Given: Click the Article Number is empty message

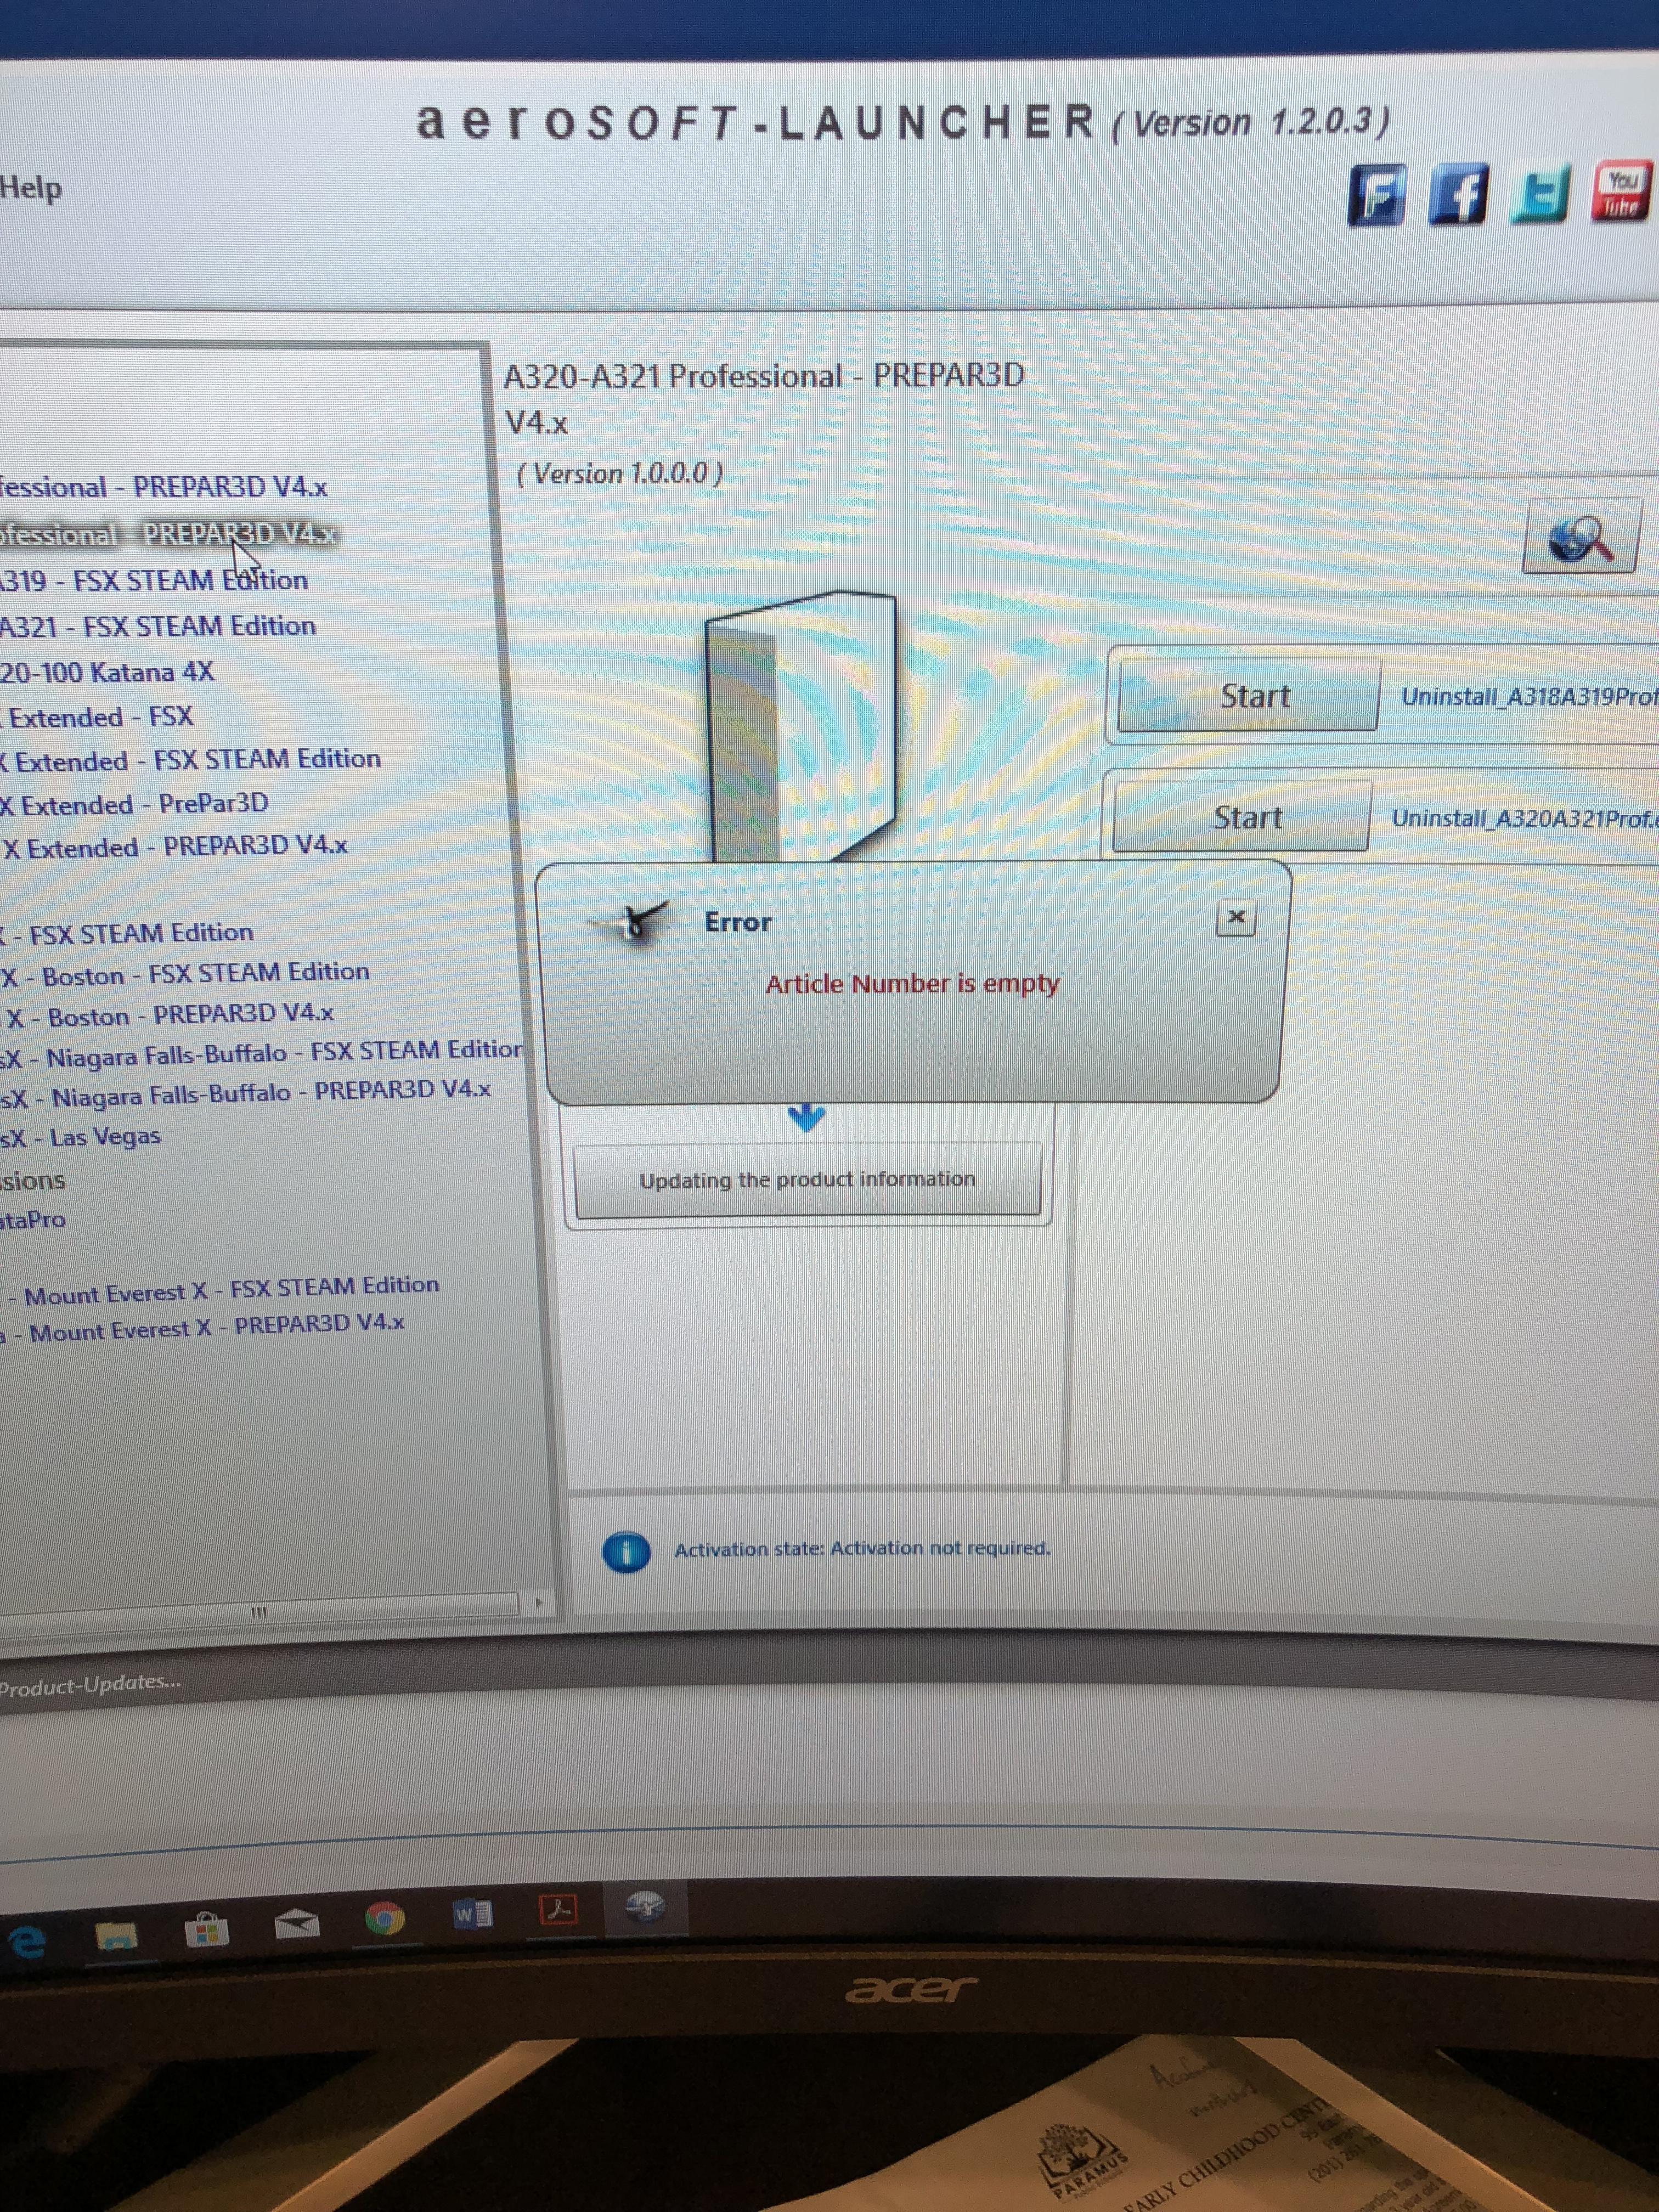Looking at the screenshot, I should coord(912,983).
